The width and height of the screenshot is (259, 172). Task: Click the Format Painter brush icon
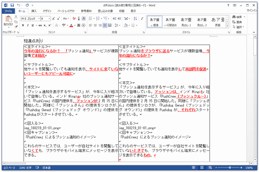(16, 26)
